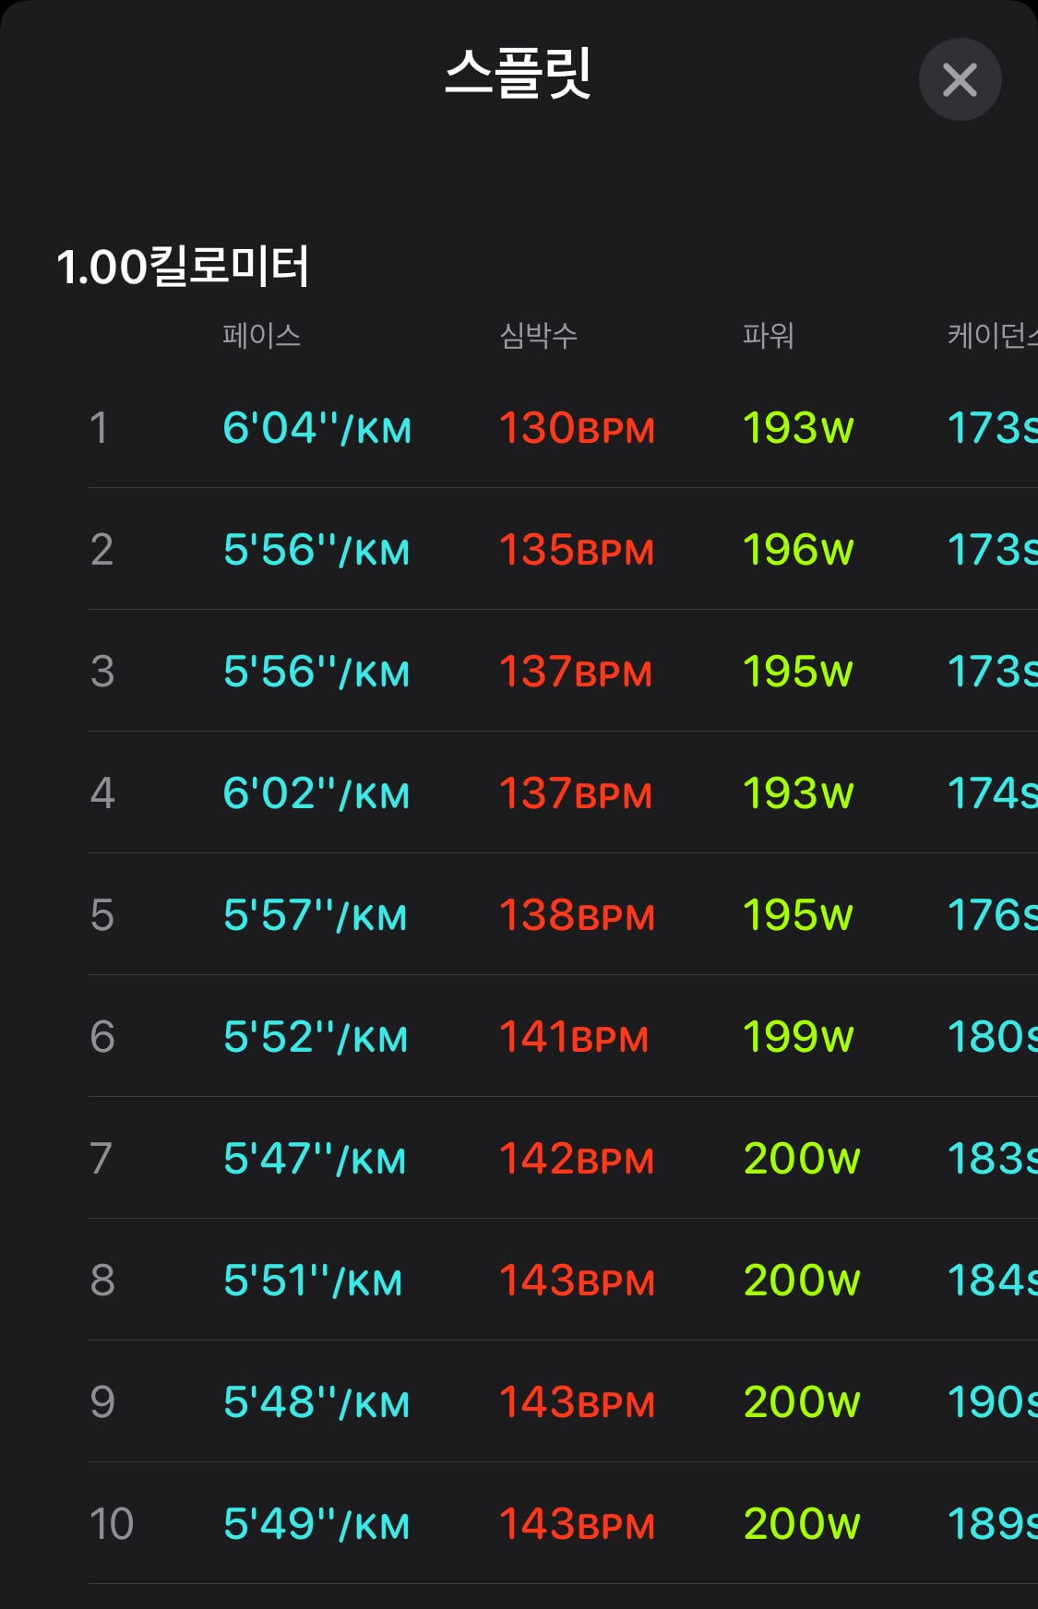Tap the 스플릿 title at the top
The image size is (1038, 1609).
pos(518,73)
